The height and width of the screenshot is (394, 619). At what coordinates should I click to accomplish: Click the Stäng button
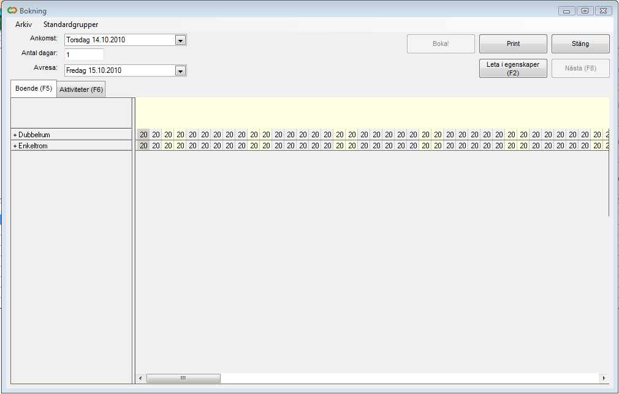[580, 44]
